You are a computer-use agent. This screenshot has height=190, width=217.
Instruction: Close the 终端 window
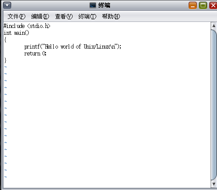click(213, 6)
